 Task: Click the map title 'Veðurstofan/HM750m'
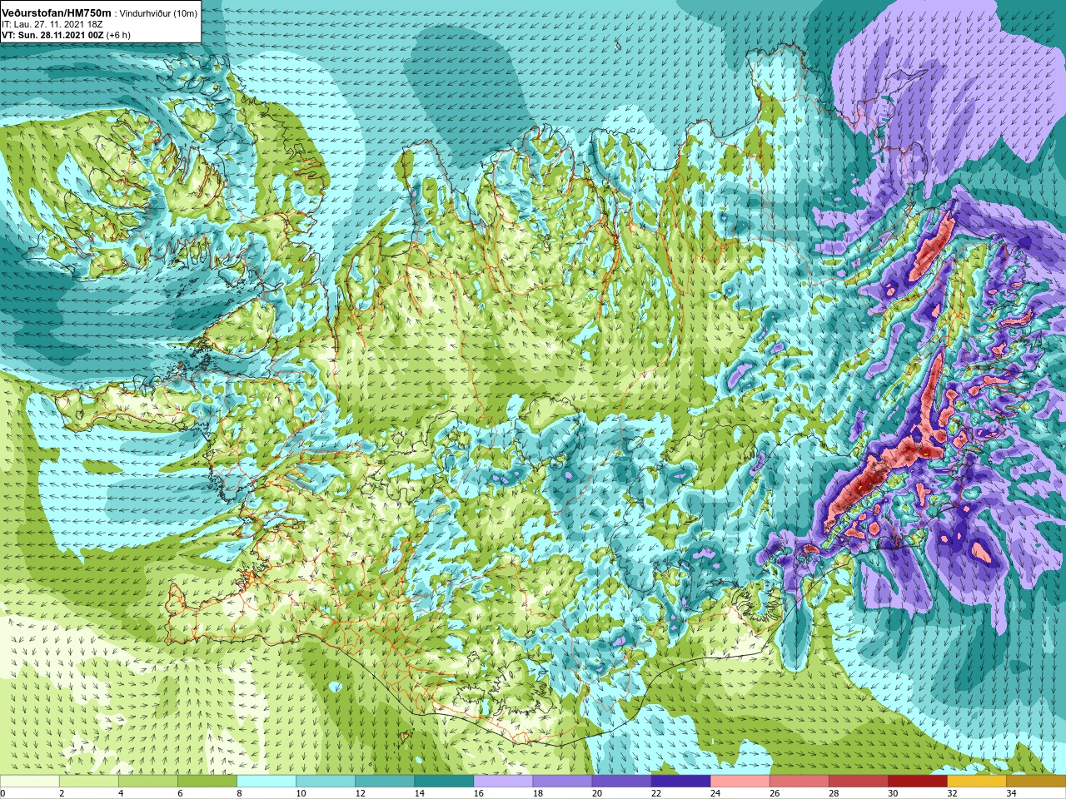pyautogui.click(x=57, y=12)
